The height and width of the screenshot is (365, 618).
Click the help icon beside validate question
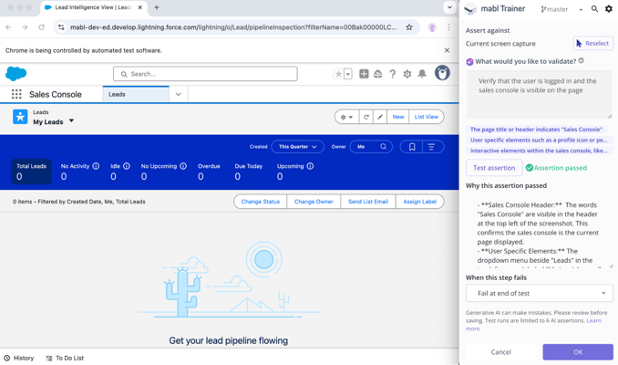582,61
